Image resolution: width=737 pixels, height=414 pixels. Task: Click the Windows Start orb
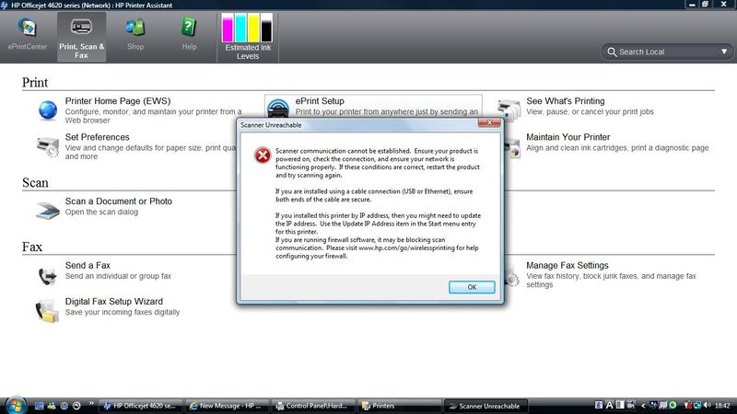coord(15,405)
